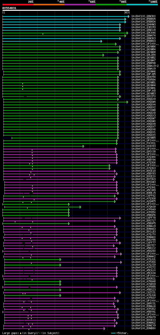Select the UniRef100_A7PZ72 label
The height and width of the screenshot is (335, 160).
(x=144, y=267)
